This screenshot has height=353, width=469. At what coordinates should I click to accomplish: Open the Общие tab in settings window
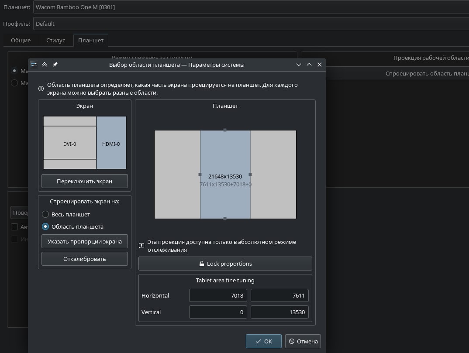coord(21,40)
